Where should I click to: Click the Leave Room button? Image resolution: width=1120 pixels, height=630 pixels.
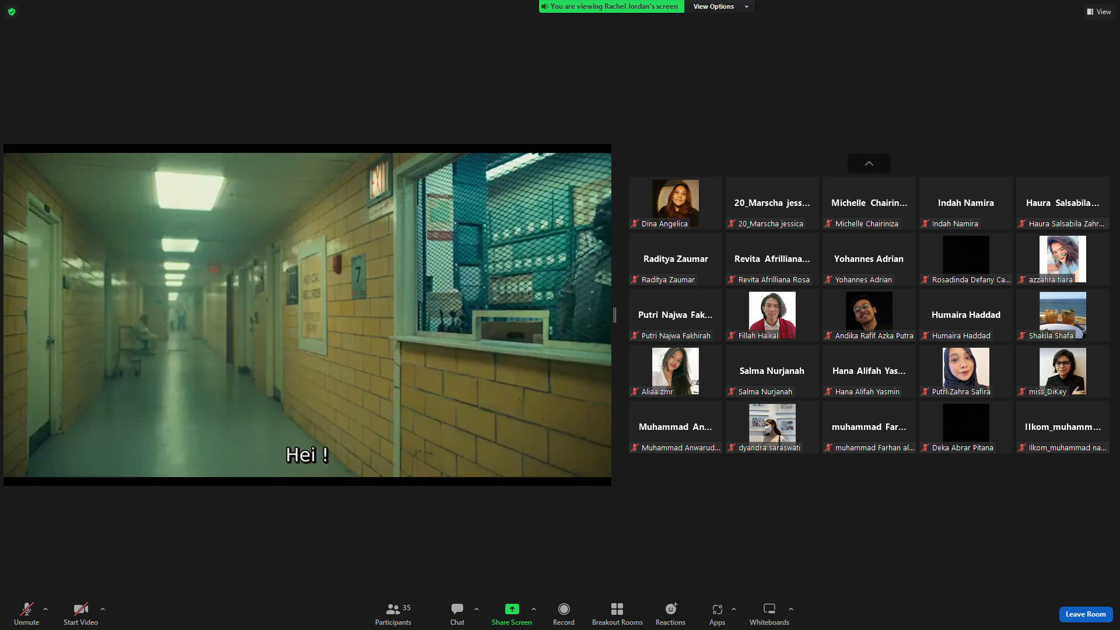click(x=1086, y=614)
